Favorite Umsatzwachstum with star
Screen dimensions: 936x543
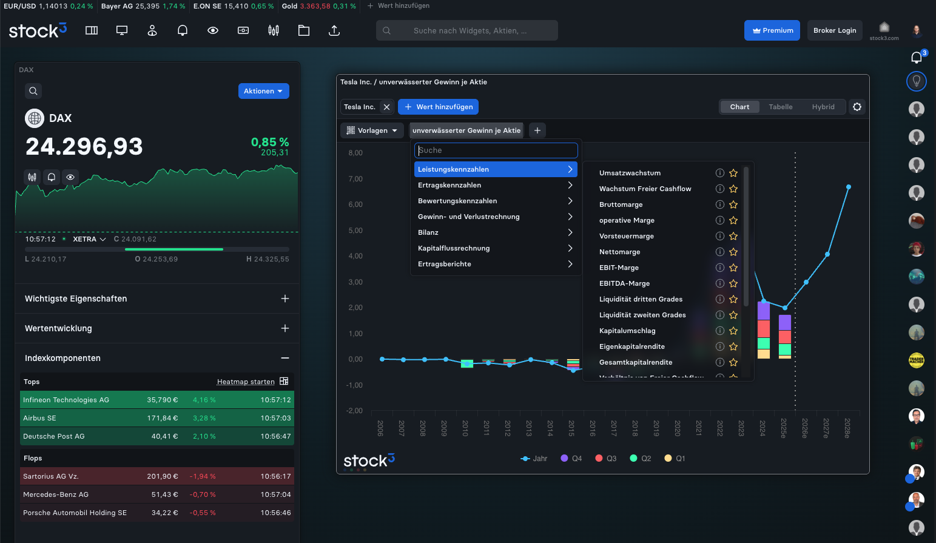tap(733, 173)
